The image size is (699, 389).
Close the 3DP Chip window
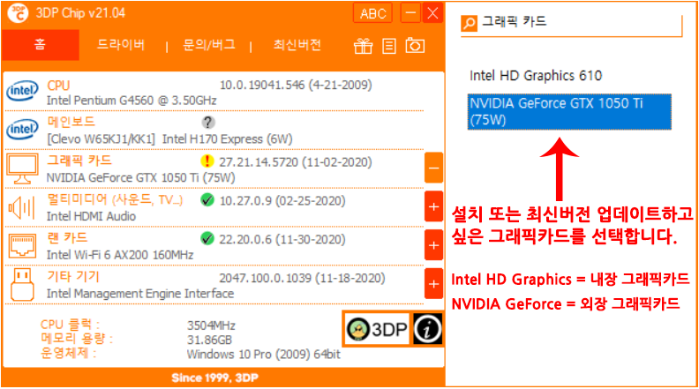click(432, 13)
